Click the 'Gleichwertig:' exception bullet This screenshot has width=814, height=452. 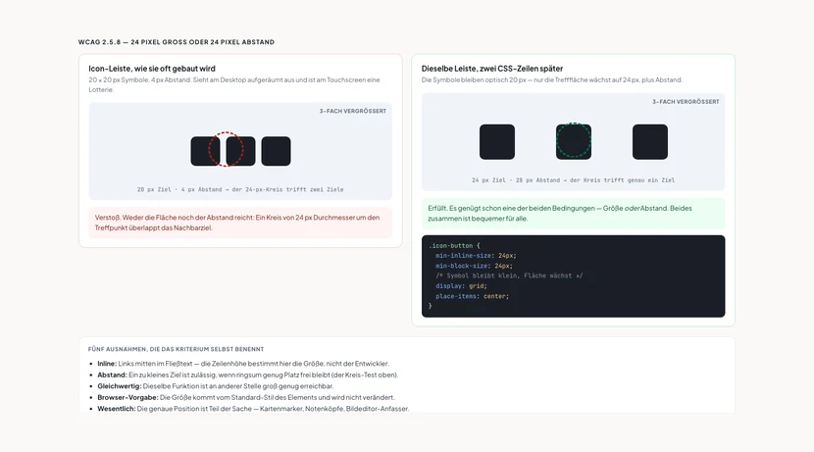(216, 386)
